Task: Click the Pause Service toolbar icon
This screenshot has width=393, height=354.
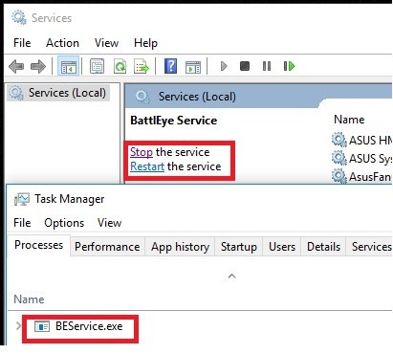Action: coord(267,66)
